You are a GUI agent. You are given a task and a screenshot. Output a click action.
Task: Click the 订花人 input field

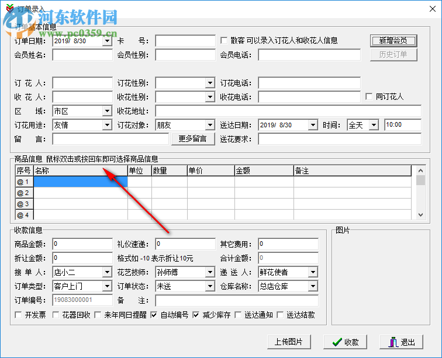pyautogui.click(x=82, y=83)
